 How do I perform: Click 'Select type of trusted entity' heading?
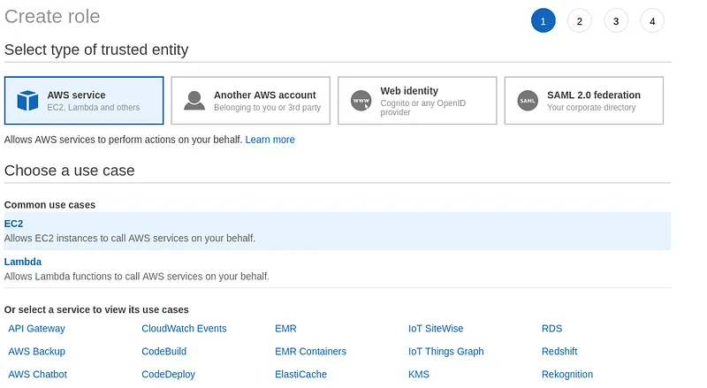[96, 49]
